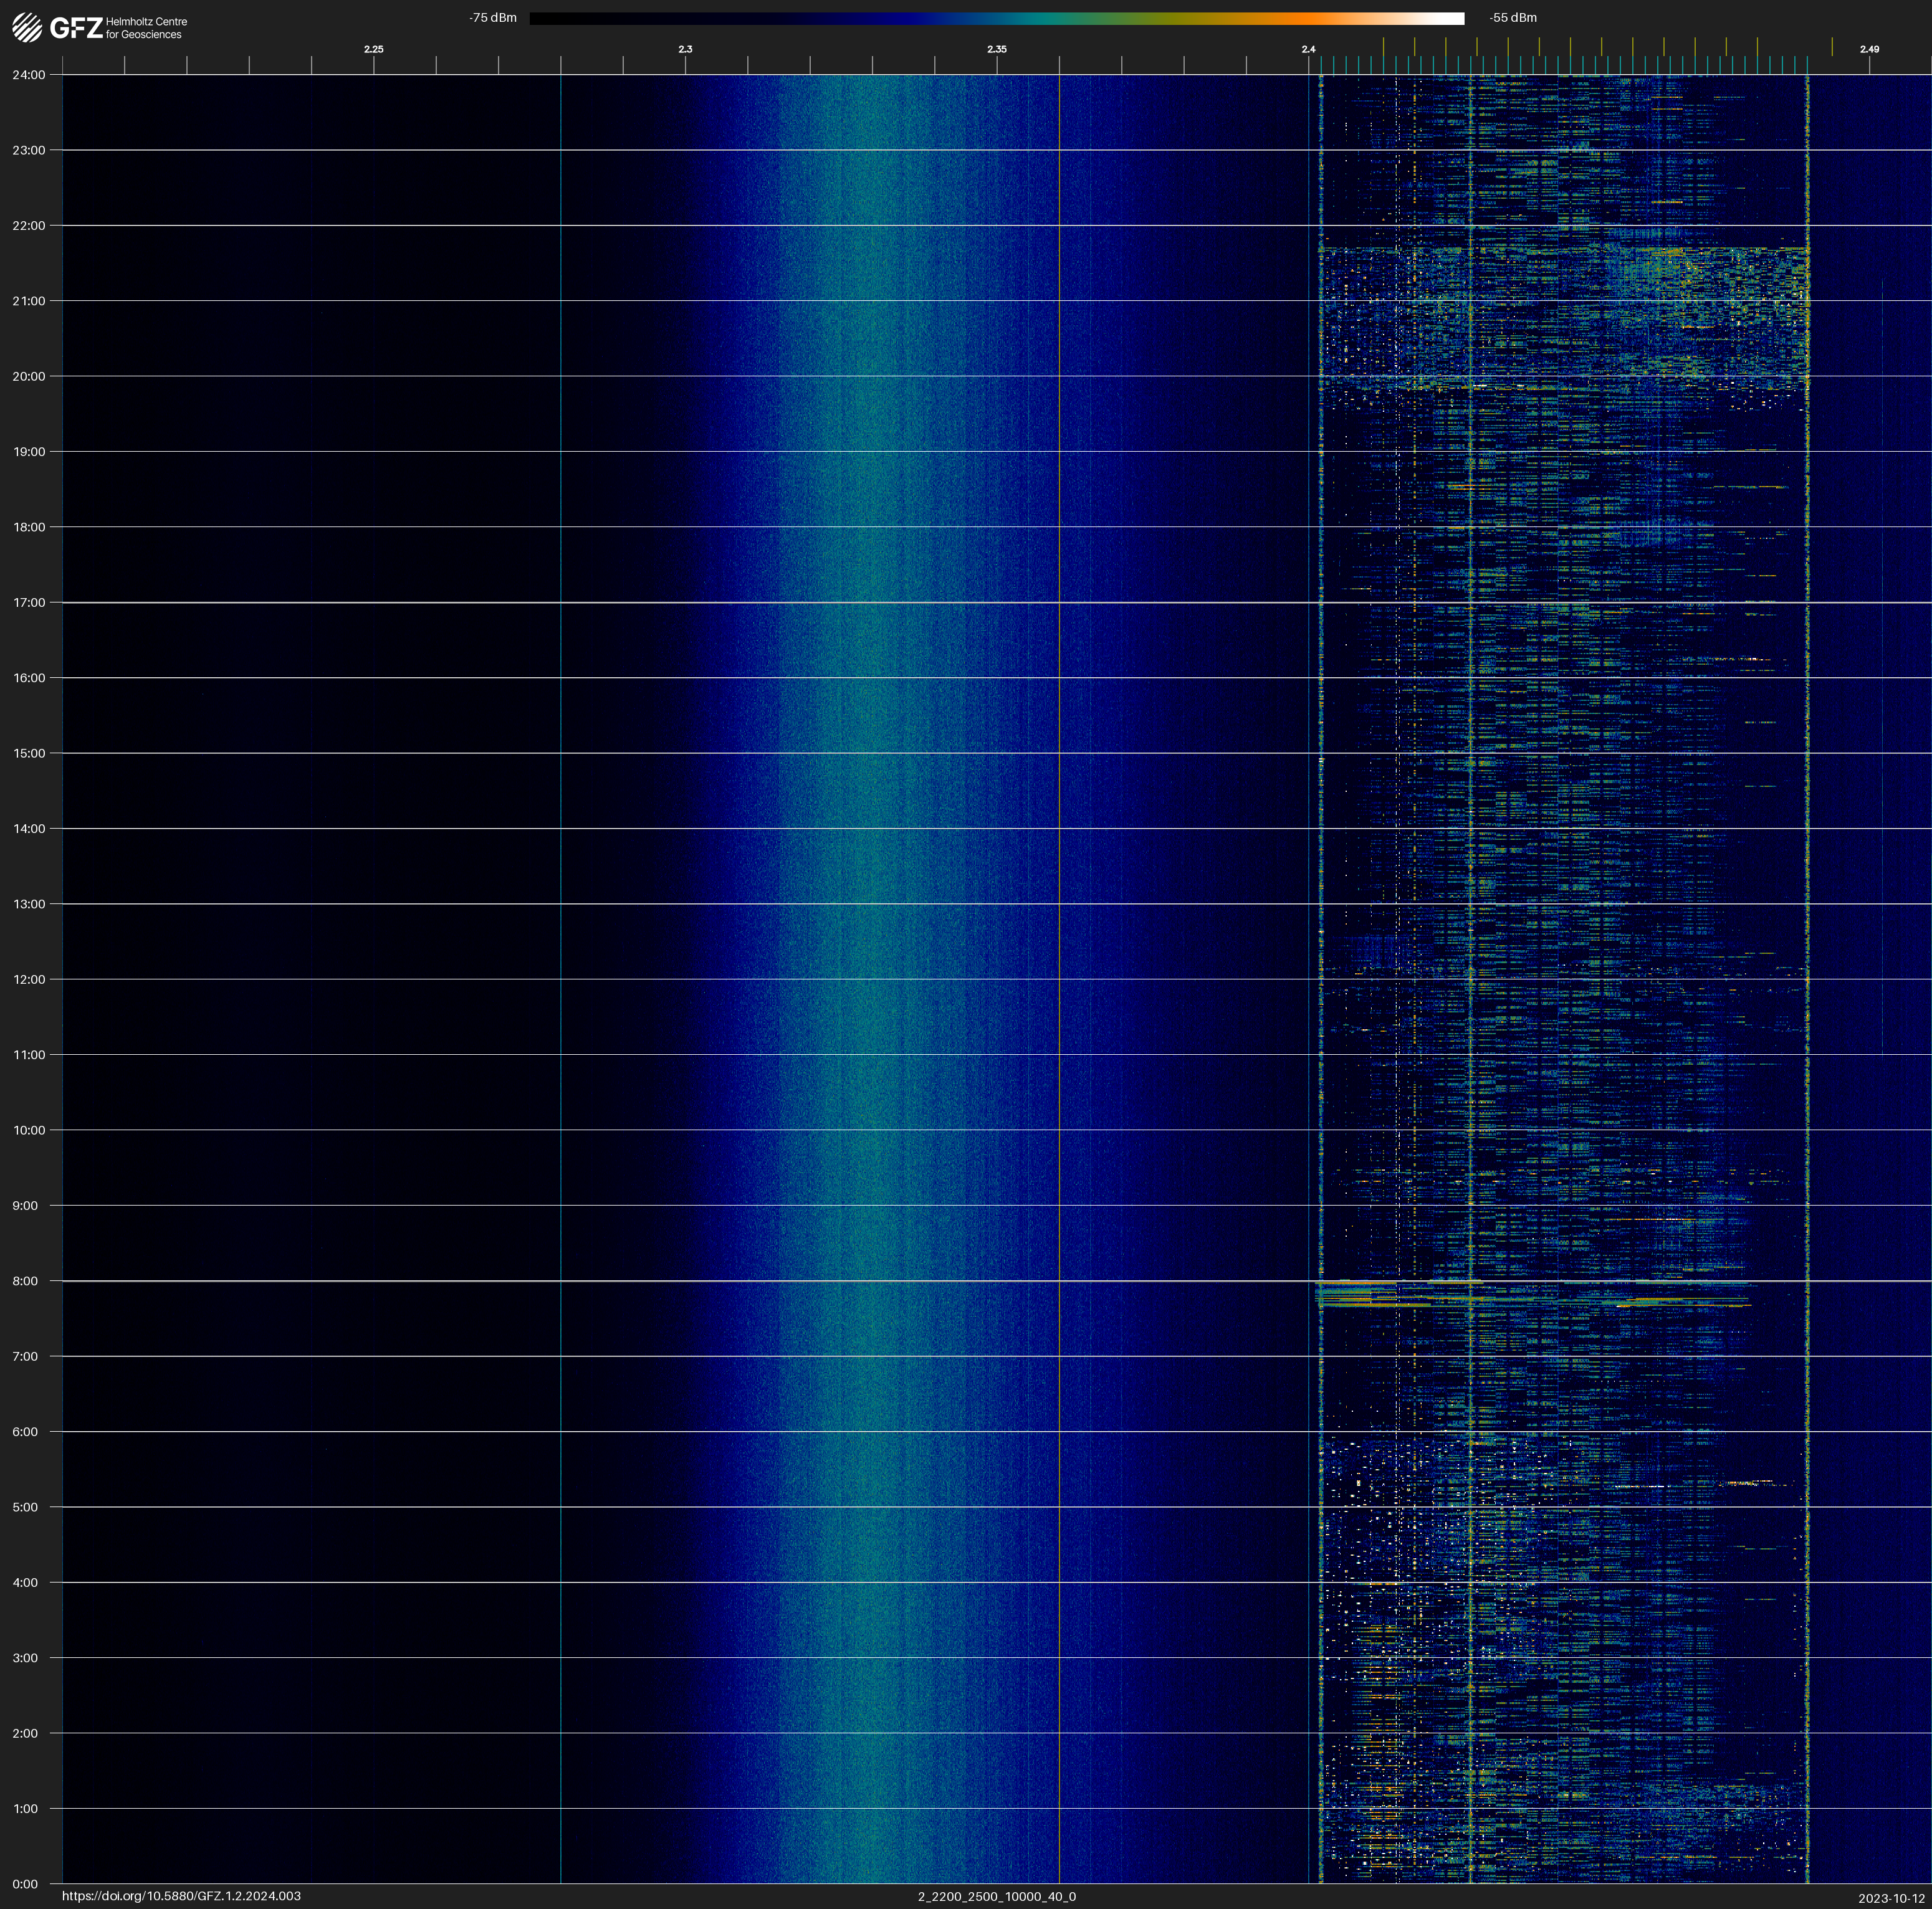The width and height of the screenshot is (1932, 1909).
Task: Open the doi.org GFZ dataset link
Action: coord(181,1896)
